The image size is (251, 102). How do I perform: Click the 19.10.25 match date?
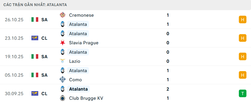14,56
